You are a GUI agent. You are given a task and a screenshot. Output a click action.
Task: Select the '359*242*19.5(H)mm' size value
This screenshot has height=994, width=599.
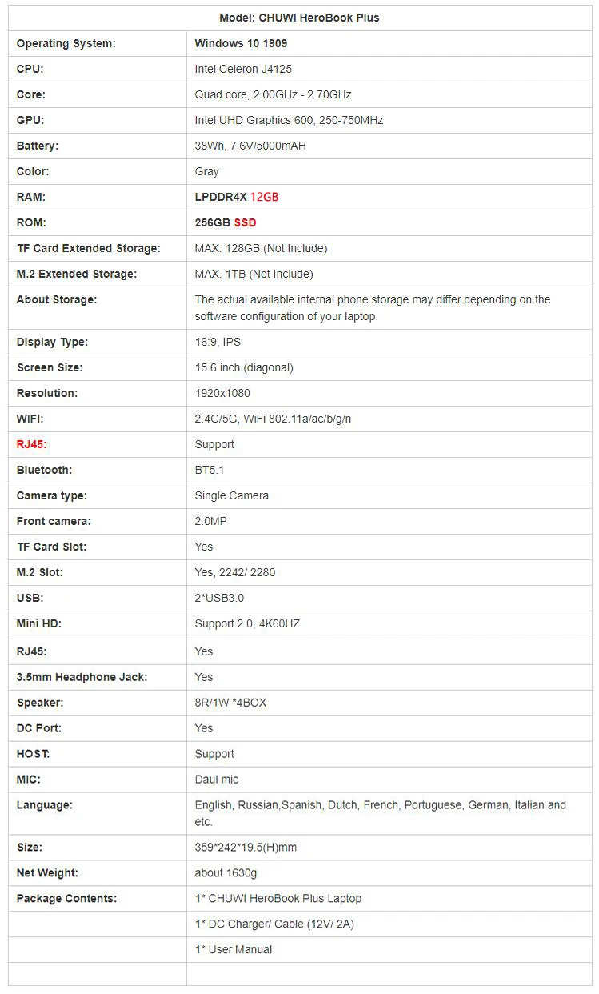tap(246, 847)
